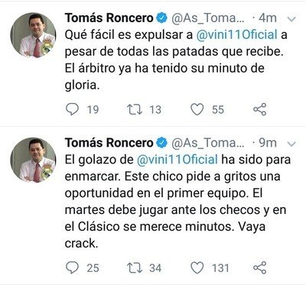The width and height of the screenshot is (306, 285).
Task: Open Tomás Roncero's avatar on the second tweet
Action: [x=33, y=160]
